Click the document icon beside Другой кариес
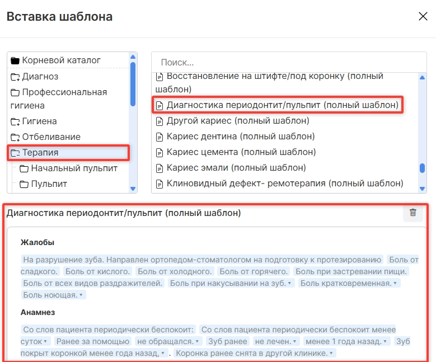Screen dimensions: 436x362 [x=160, y=121]
